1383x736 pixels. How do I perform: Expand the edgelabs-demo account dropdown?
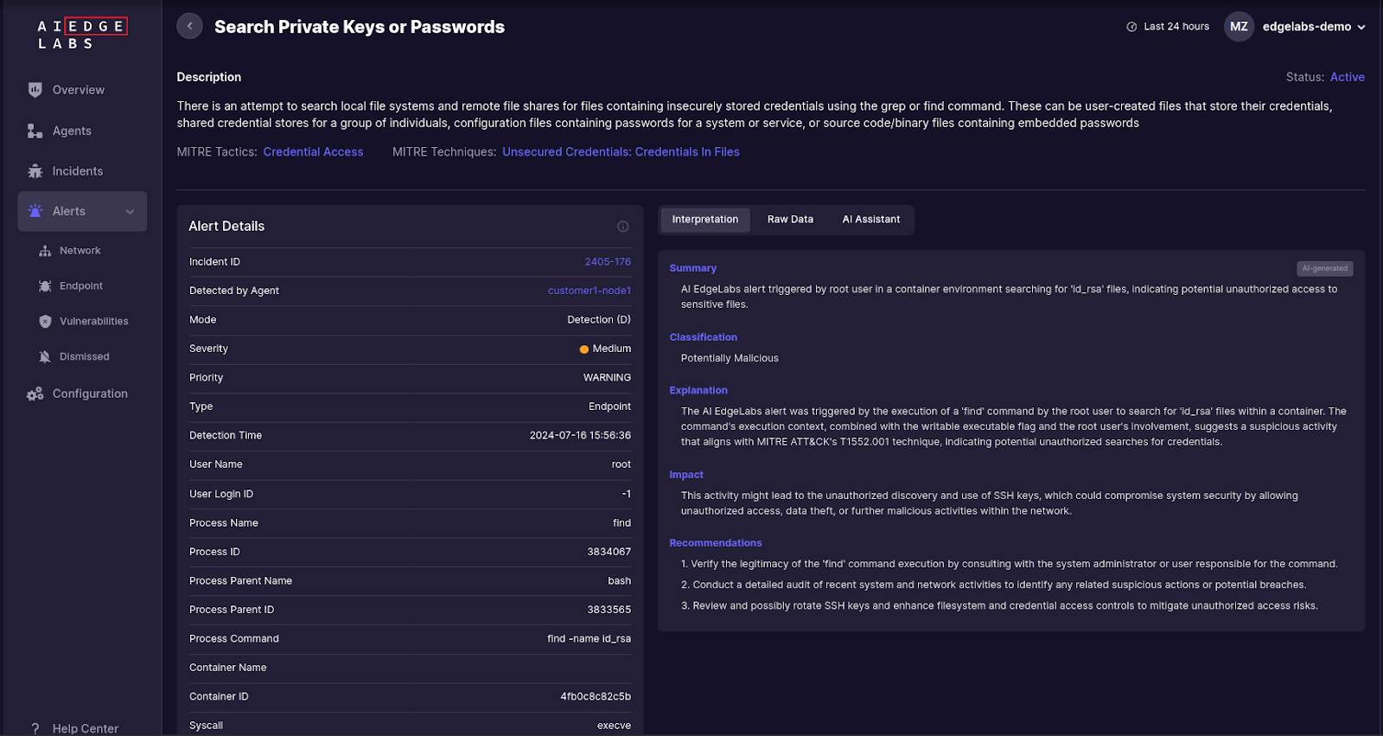click(x=1361, y=27)
